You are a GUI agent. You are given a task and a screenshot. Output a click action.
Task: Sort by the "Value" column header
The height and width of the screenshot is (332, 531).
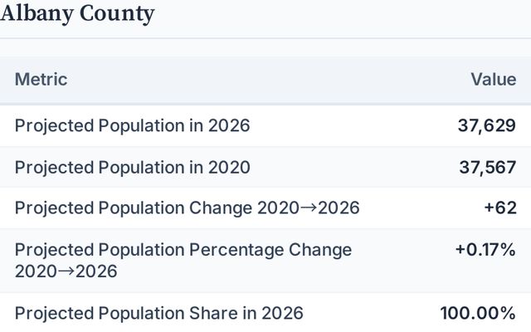tap(493, 80)
